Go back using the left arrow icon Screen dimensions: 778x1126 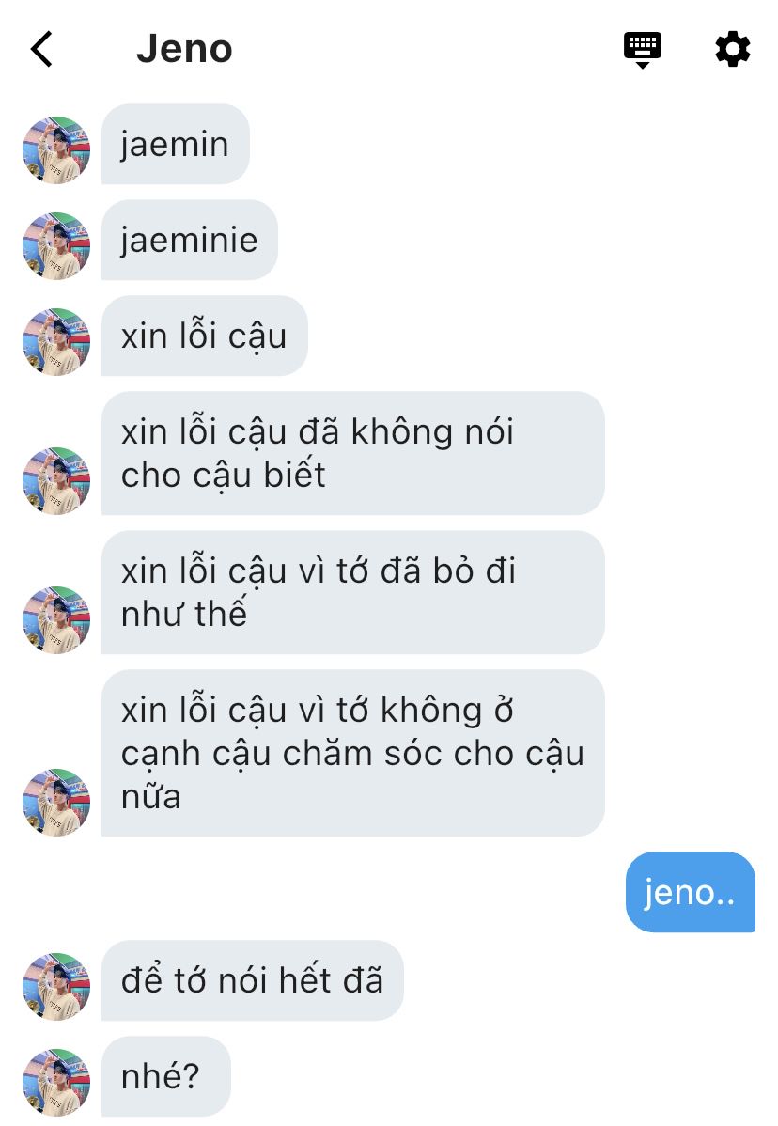pos(41,49)
